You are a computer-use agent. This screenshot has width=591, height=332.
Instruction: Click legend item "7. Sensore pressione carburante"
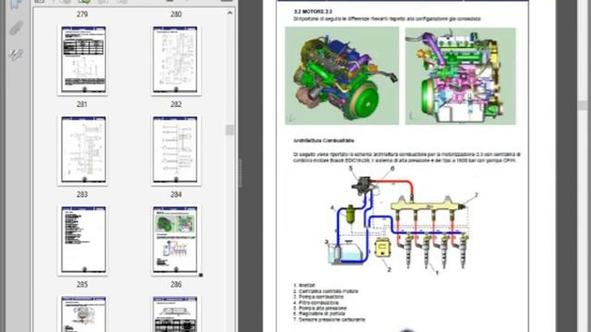point(329,320)
